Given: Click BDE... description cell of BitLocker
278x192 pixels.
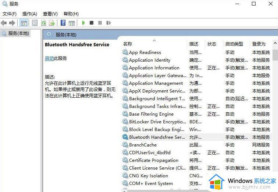Looking at the screenshot, I should 195,122.
